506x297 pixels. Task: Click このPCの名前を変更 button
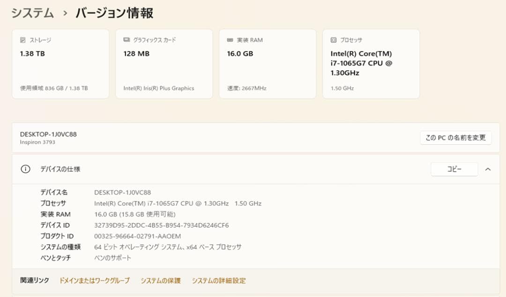(x=455, y=138)
